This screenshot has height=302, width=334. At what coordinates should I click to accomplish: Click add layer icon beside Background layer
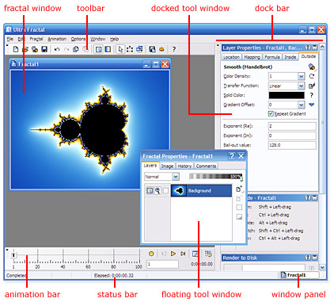coord(239,189)
